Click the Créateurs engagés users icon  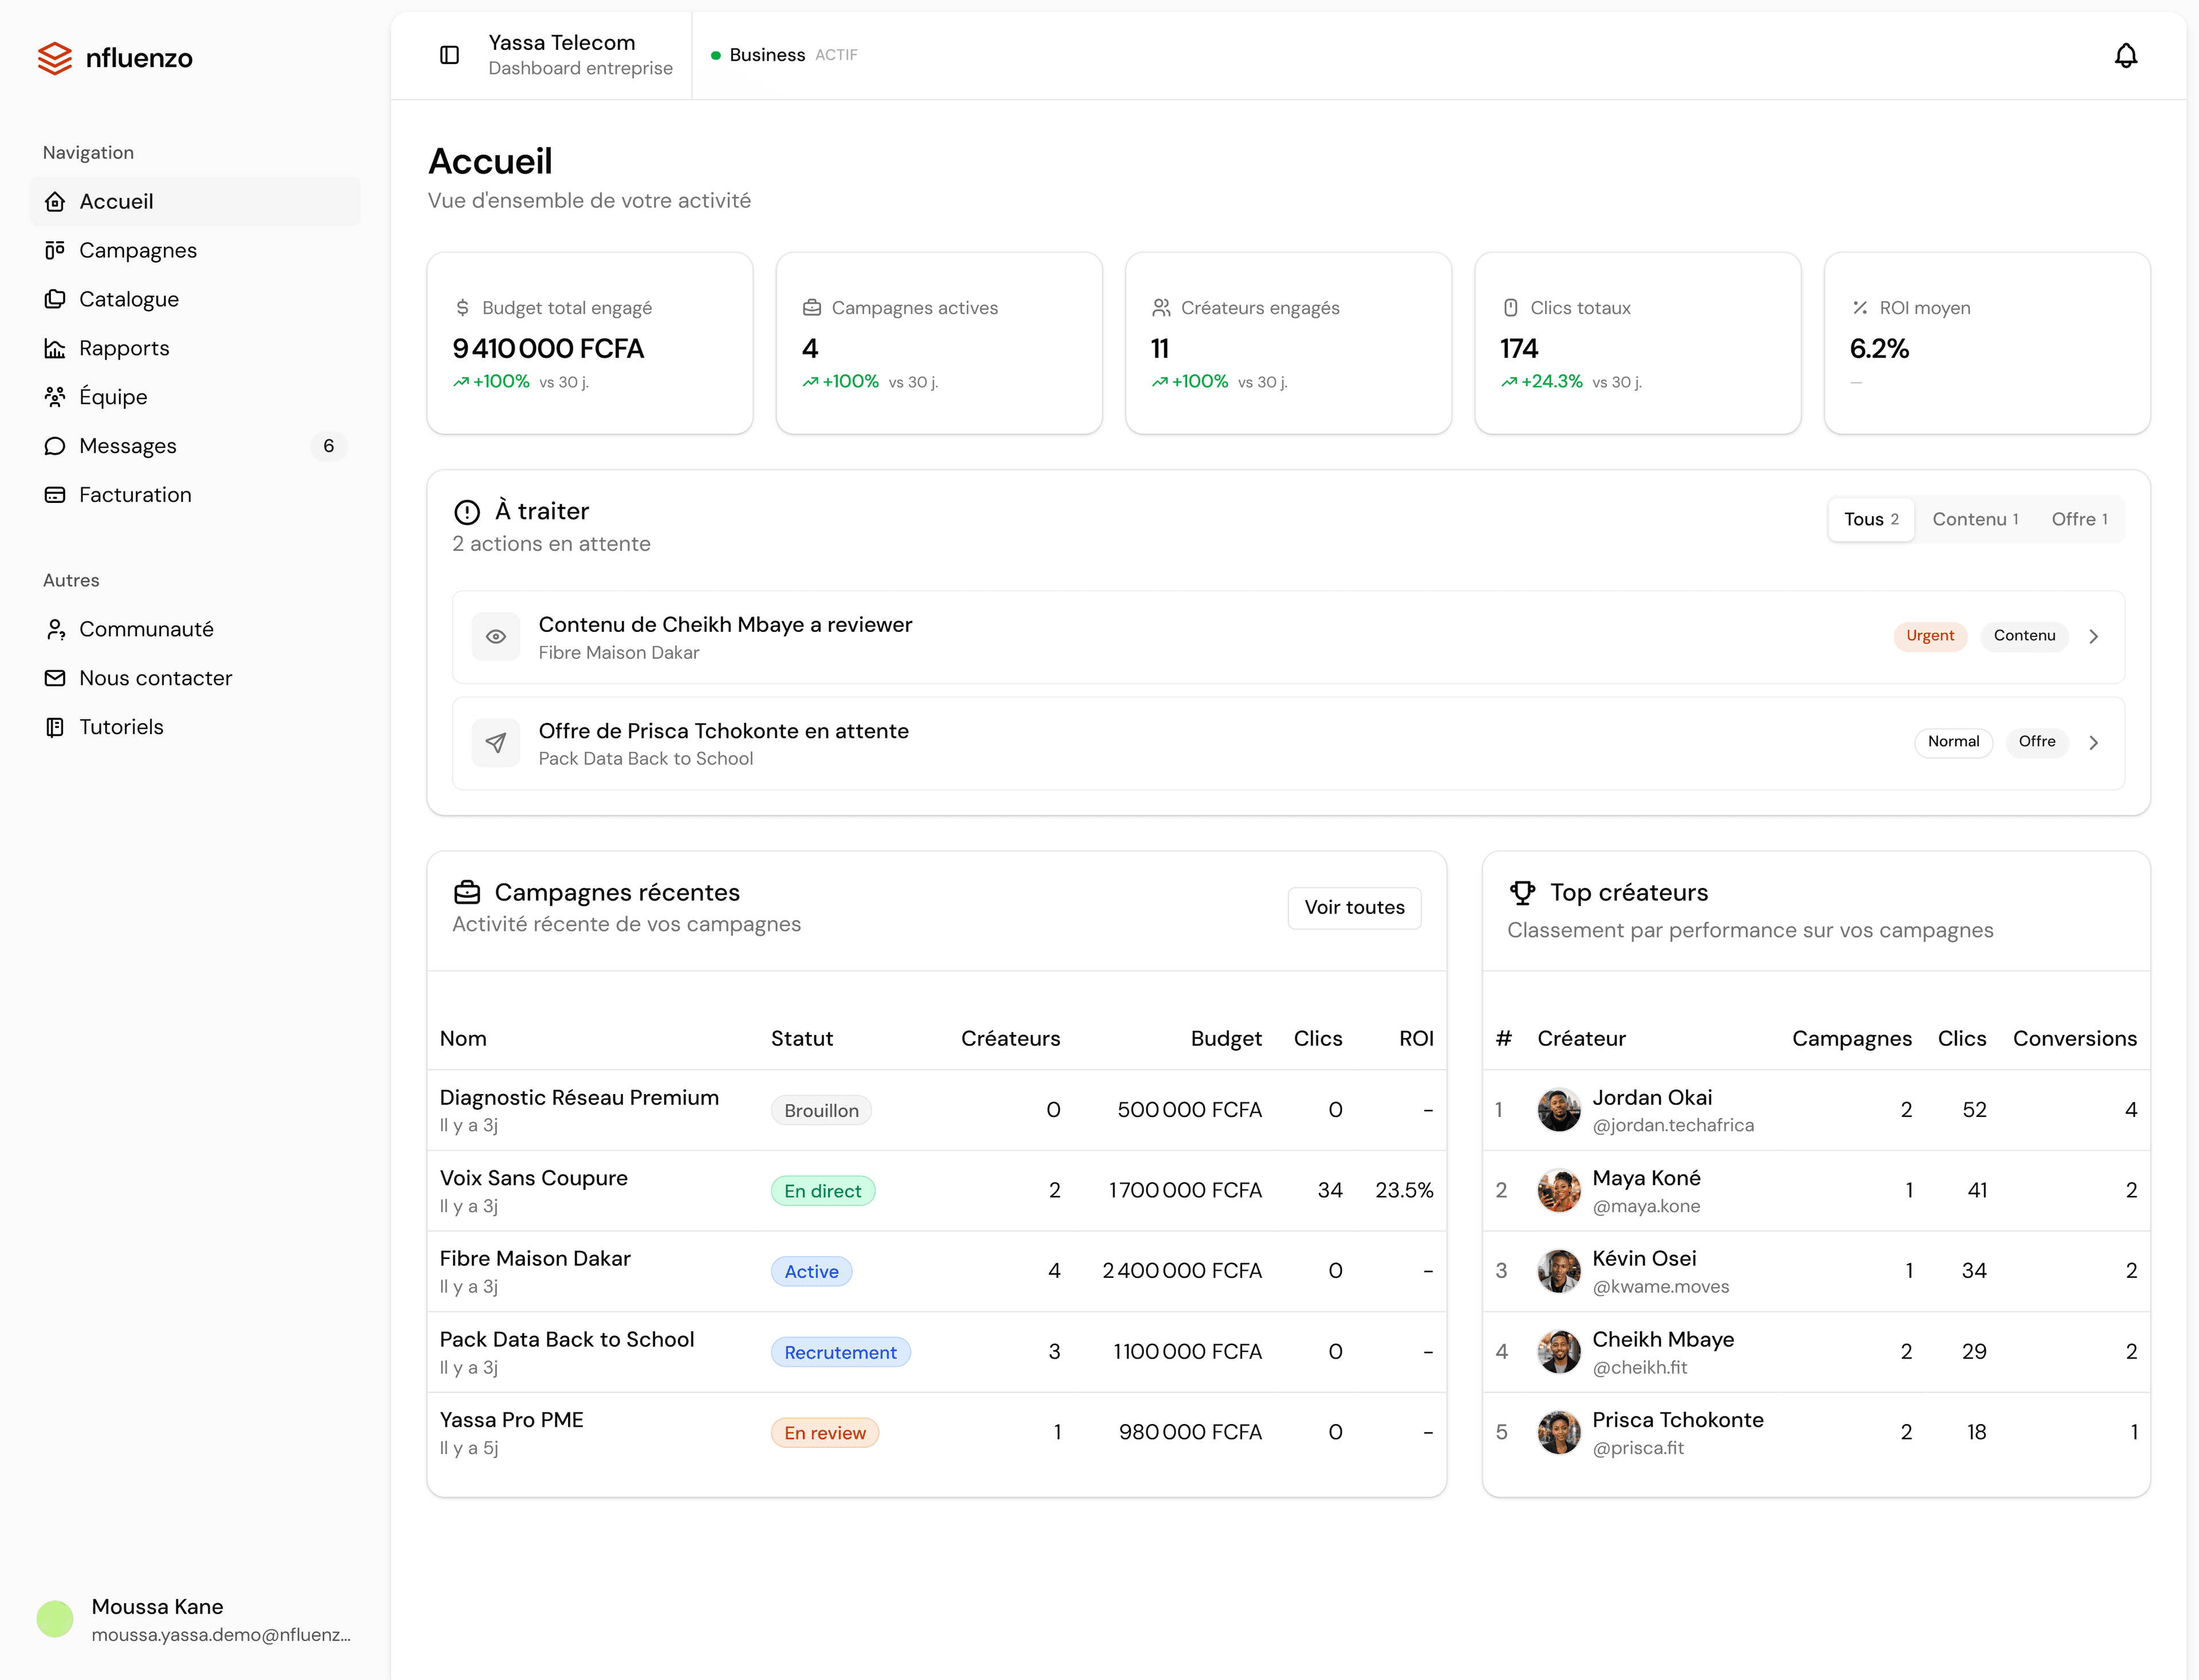(1161, 308)
